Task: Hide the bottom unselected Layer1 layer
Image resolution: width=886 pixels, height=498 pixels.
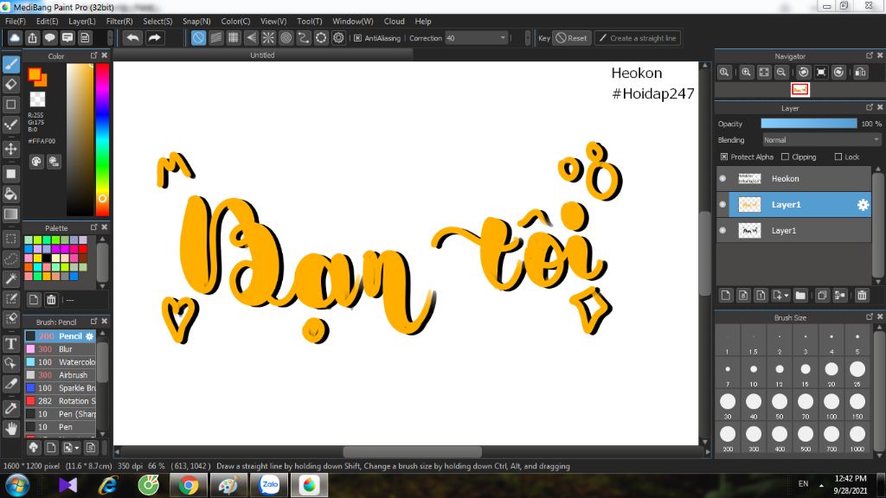Action: [722, 230]
